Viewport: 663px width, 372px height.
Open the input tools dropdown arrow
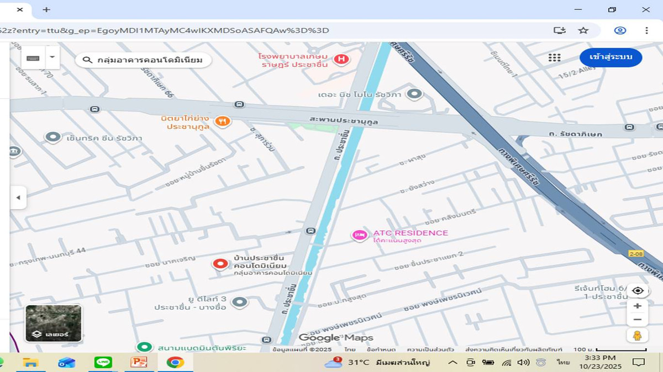(x=52, y=57)
